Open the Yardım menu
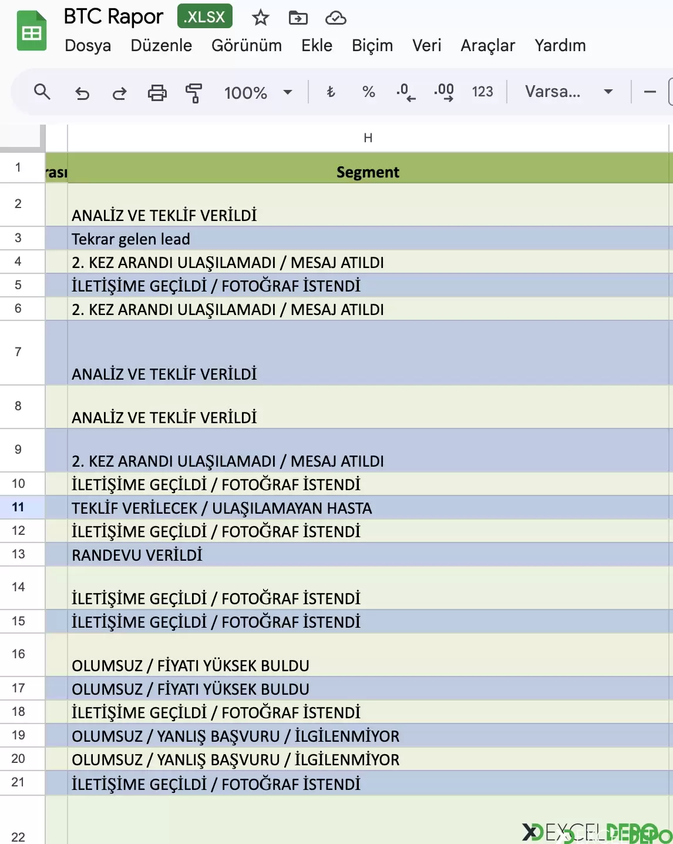 [560, 45]
